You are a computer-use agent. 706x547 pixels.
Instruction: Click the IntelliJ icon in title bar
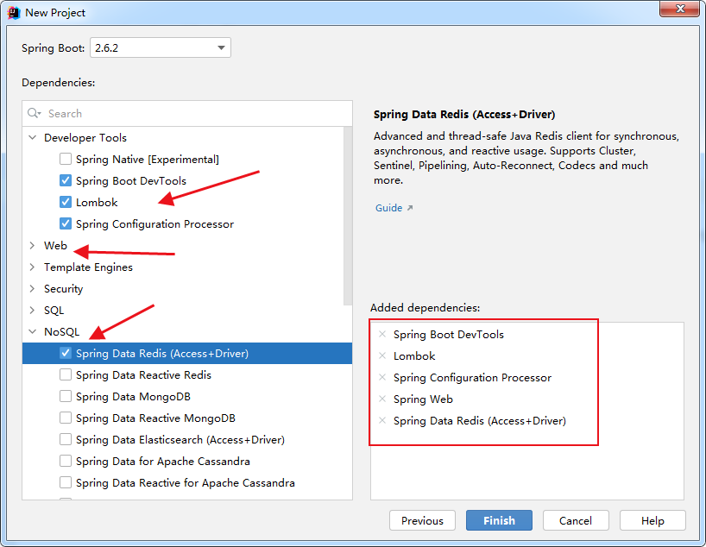point(13,13)
